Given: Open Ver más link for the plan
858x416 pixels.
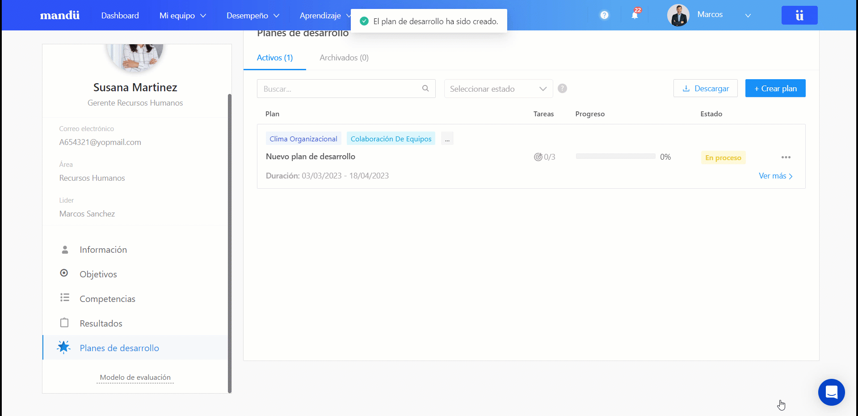Looking at the screenshot, I should coord(776,176).
